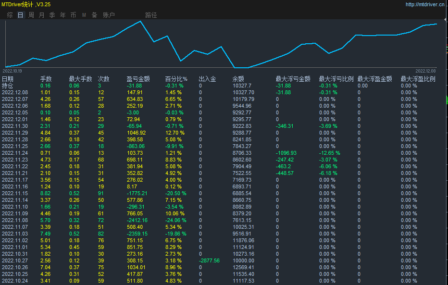Open the 备 notes tab

coord(95,15)
